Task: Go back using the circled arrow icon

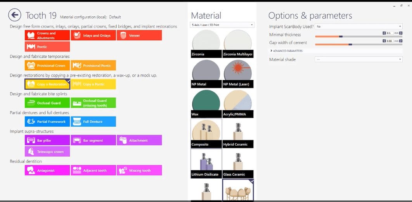Action: pos(15,15)
